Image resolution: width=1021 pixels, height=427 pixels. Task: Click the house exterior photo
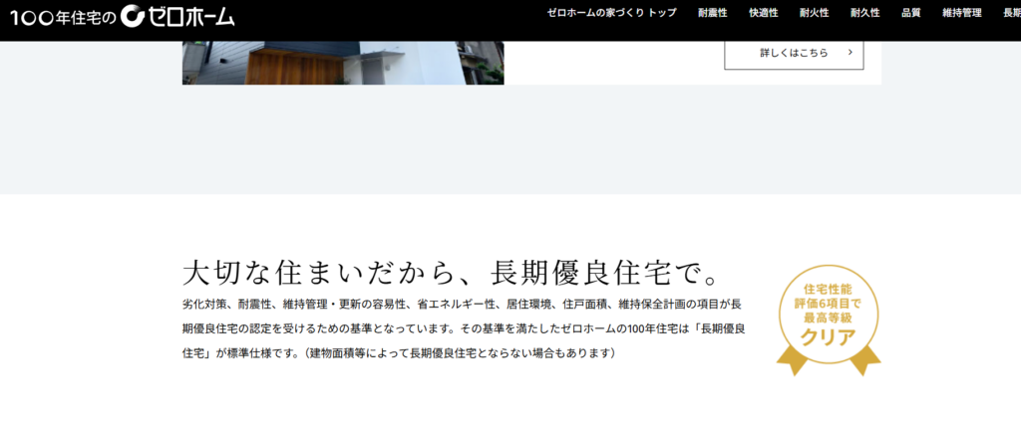click(x=342, y=62)
